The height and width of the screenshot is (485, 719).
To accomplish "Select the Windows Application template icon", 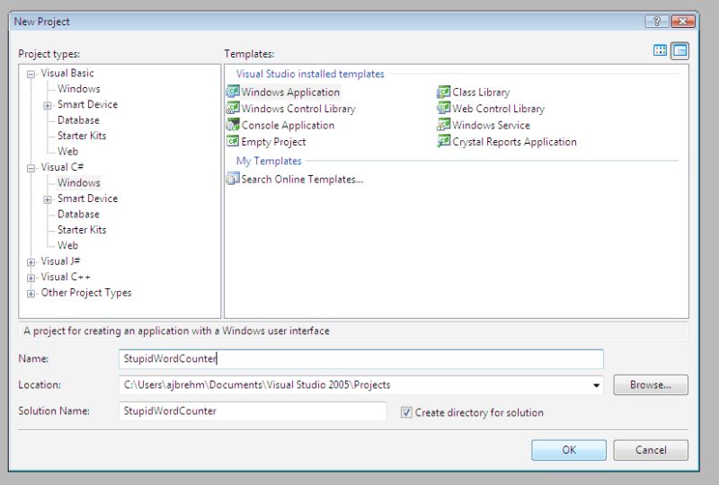I will pos(233,92).
